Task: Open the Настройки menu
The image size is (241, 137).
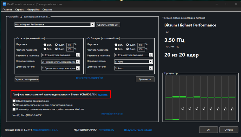Action: coord(33,10)
